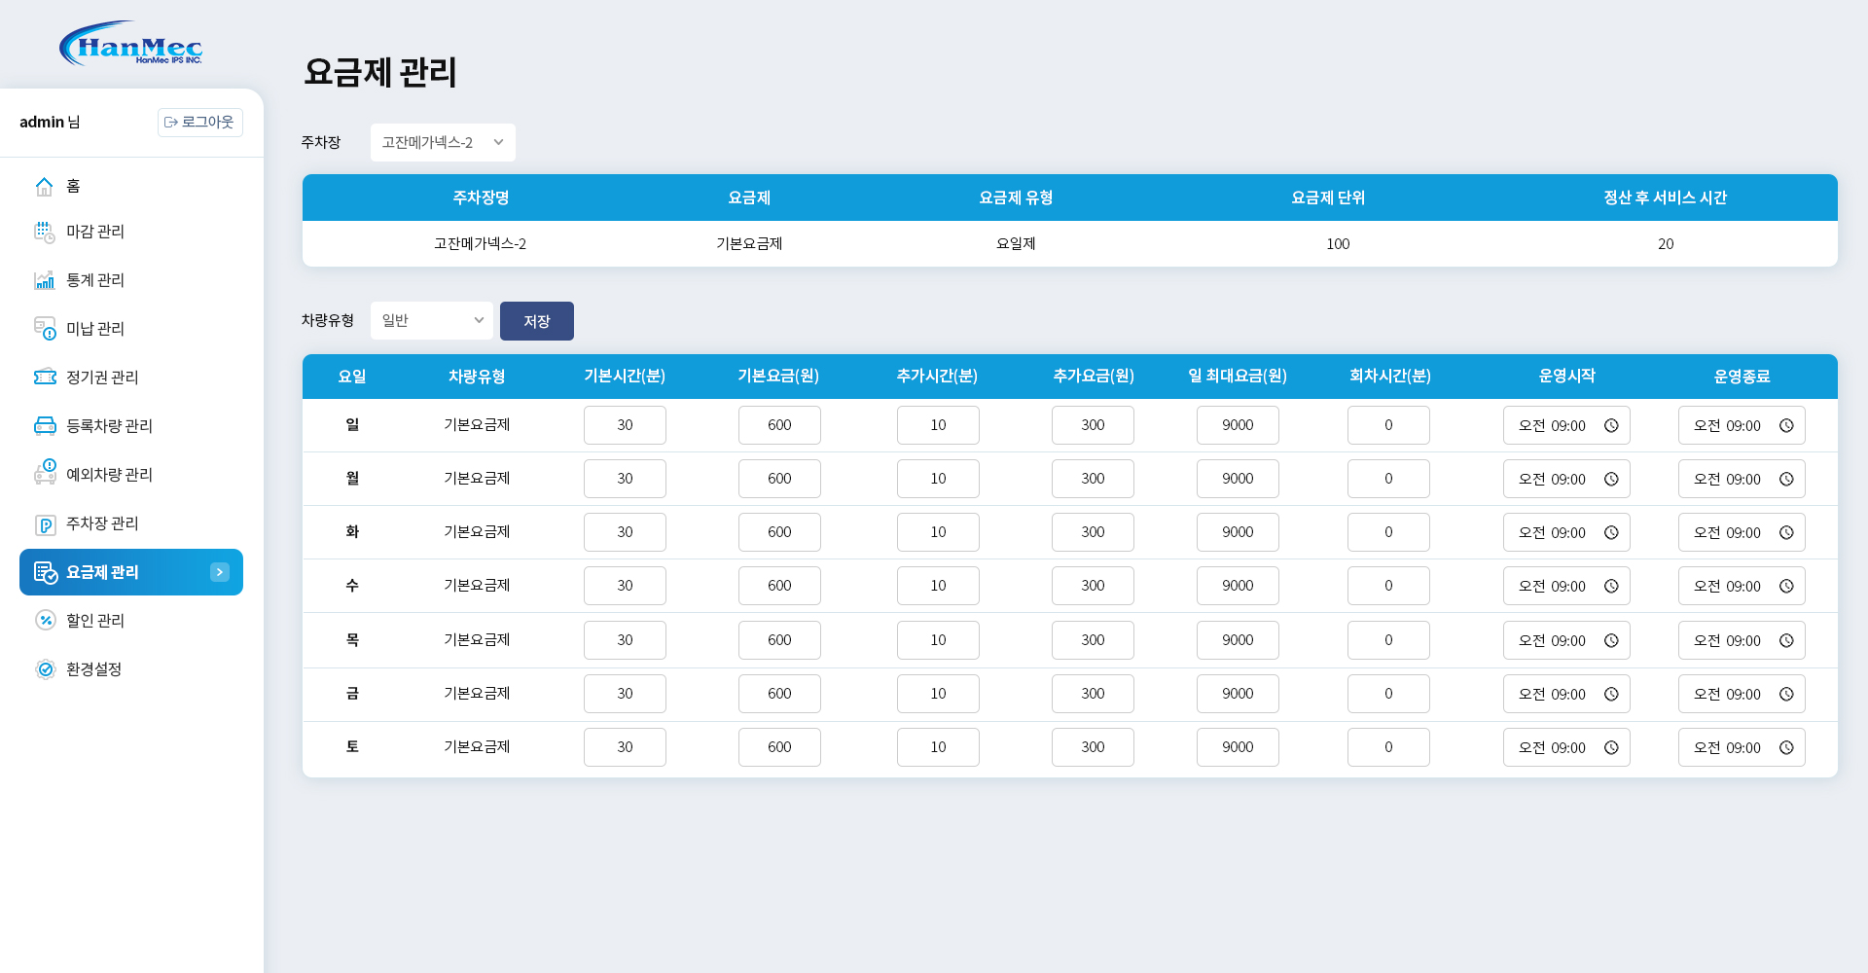Click the 등록차량 관리 car icon
The height and width of the screenshot is (973, 1868).
45,426
